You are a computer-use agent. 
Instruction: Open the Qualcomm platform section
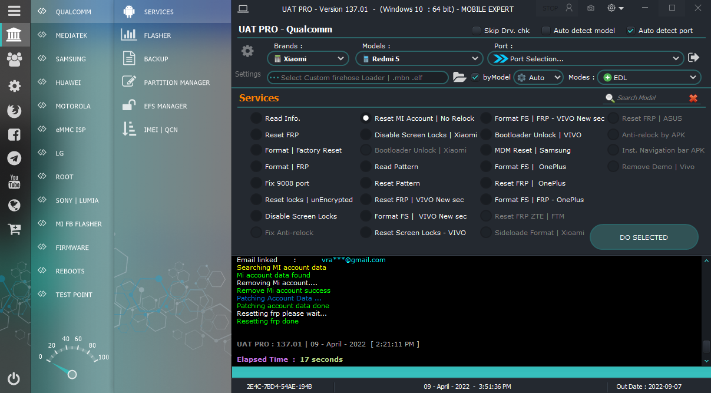pyautogui.click(x=72, y=12)
